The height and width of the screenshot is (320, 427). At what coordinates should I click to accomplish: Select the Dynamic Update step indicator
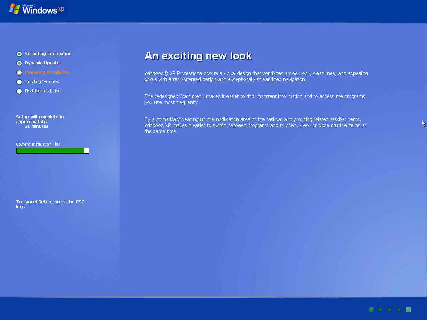tap(19, 63)
